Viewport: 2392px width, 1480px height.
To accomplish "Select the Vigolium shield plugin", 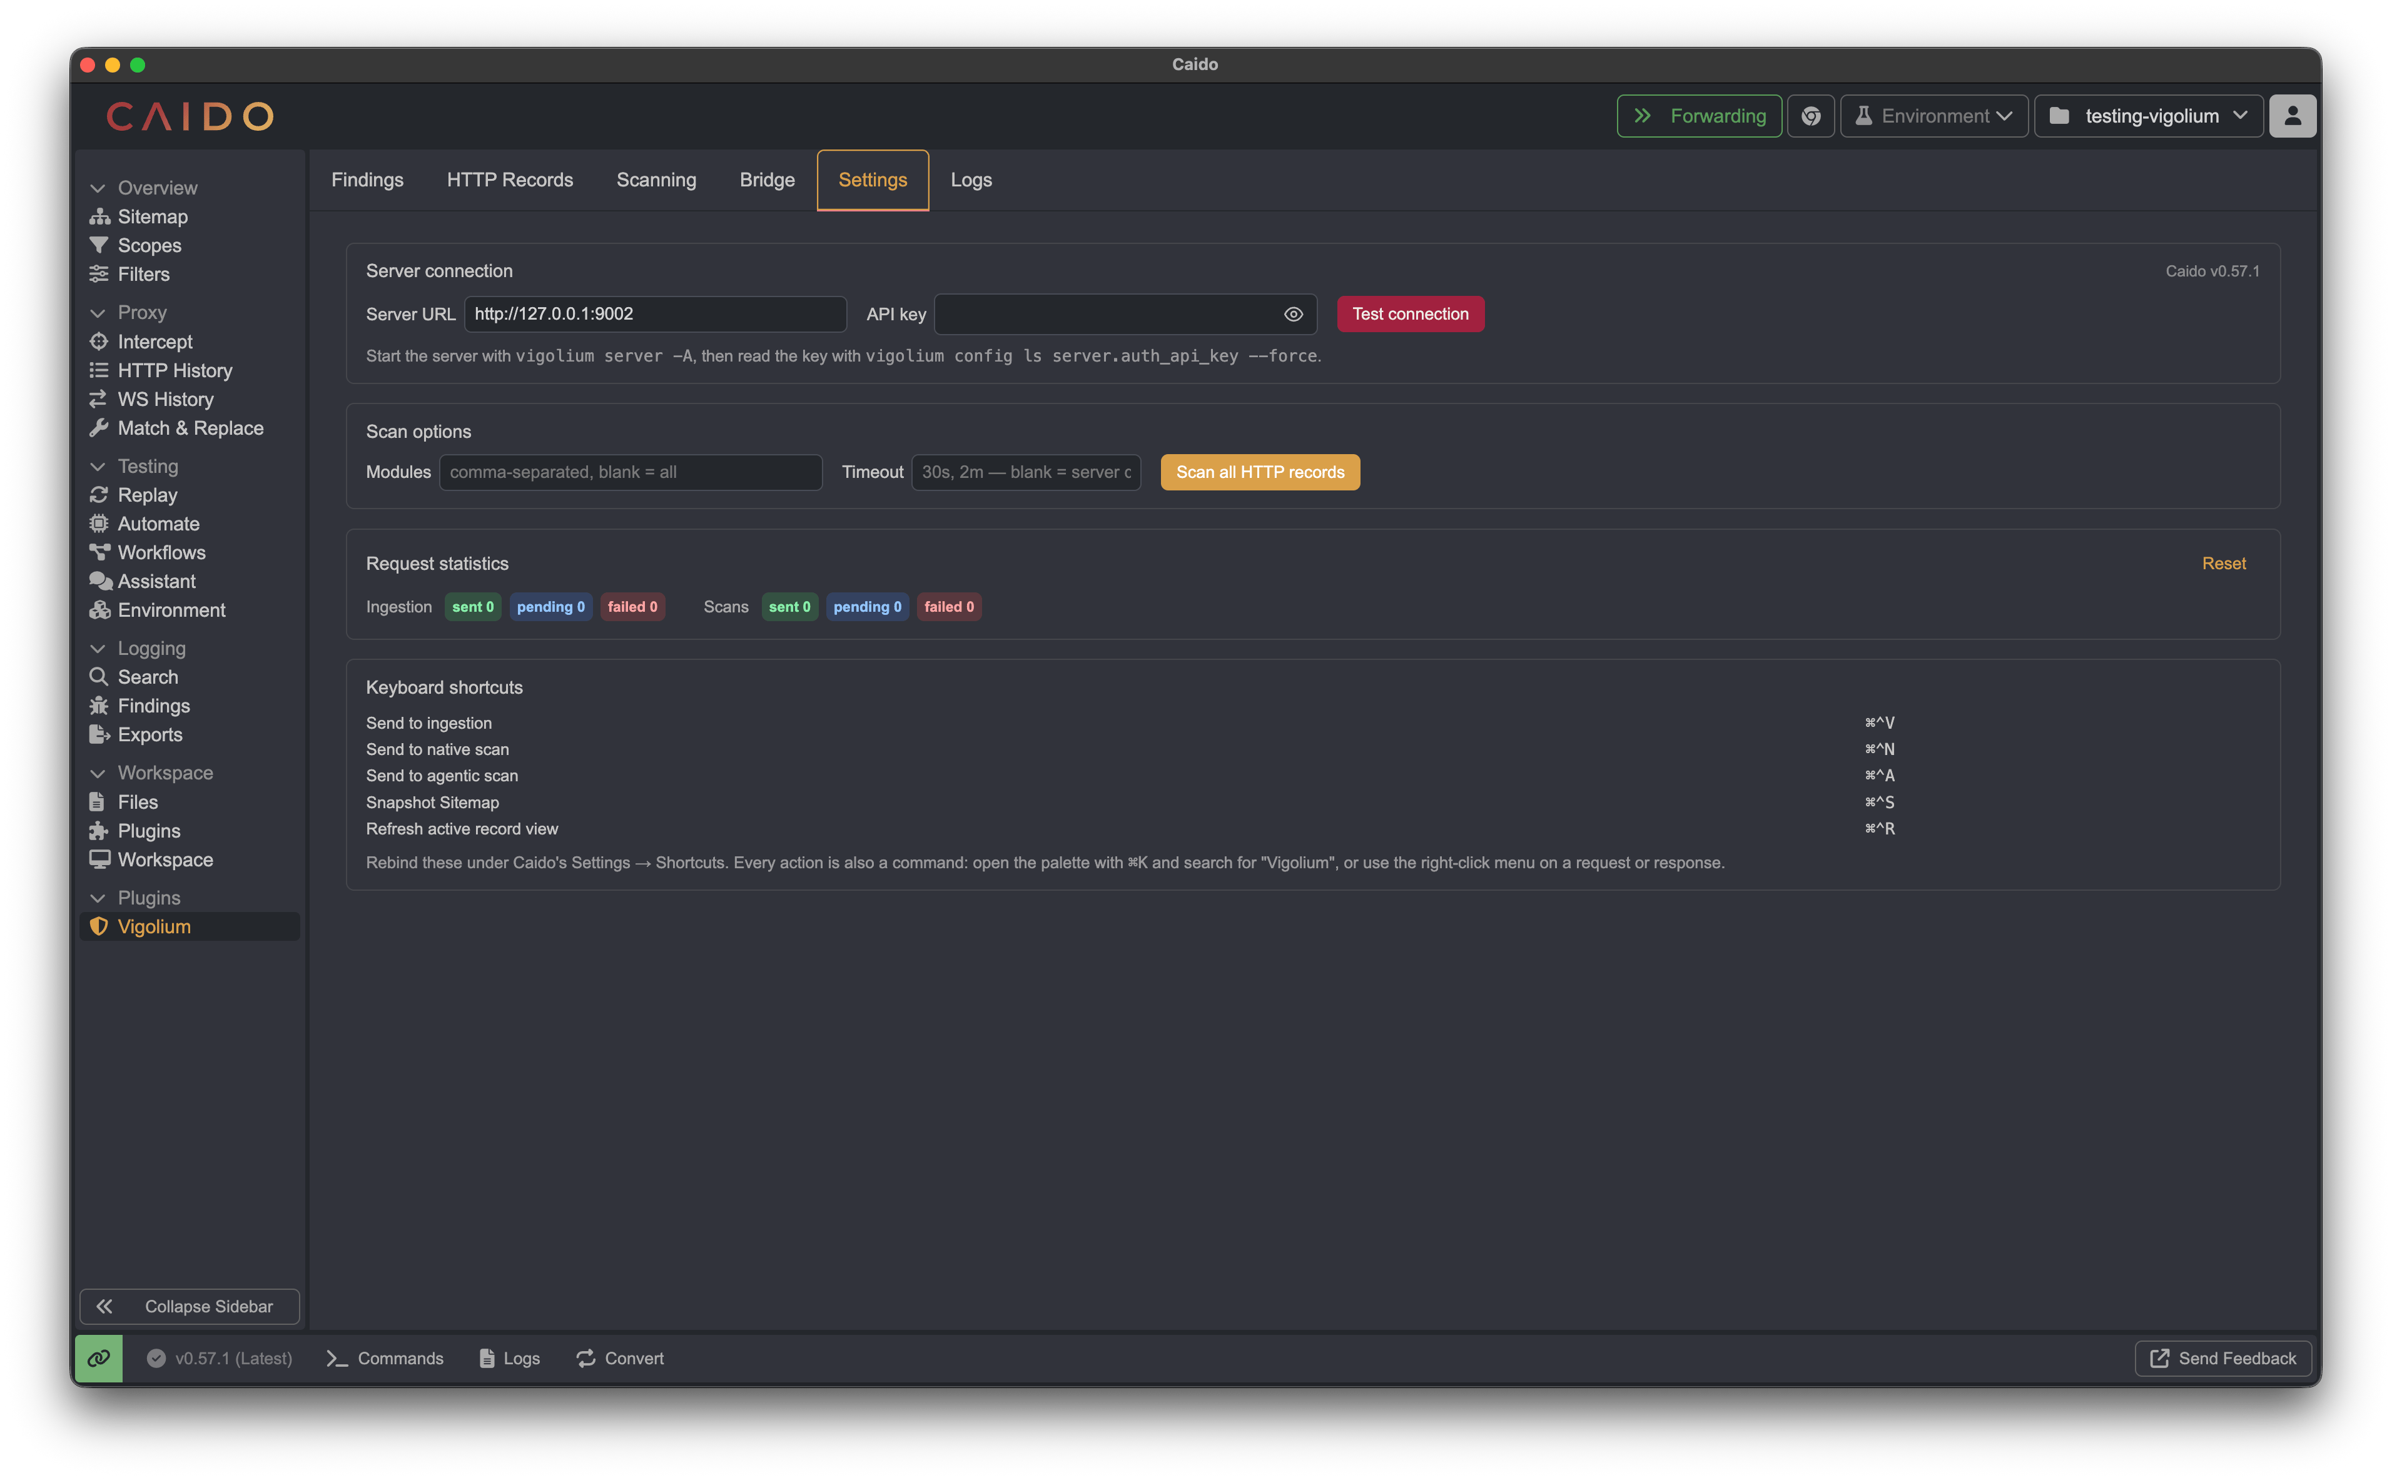I will pos(189,927).
